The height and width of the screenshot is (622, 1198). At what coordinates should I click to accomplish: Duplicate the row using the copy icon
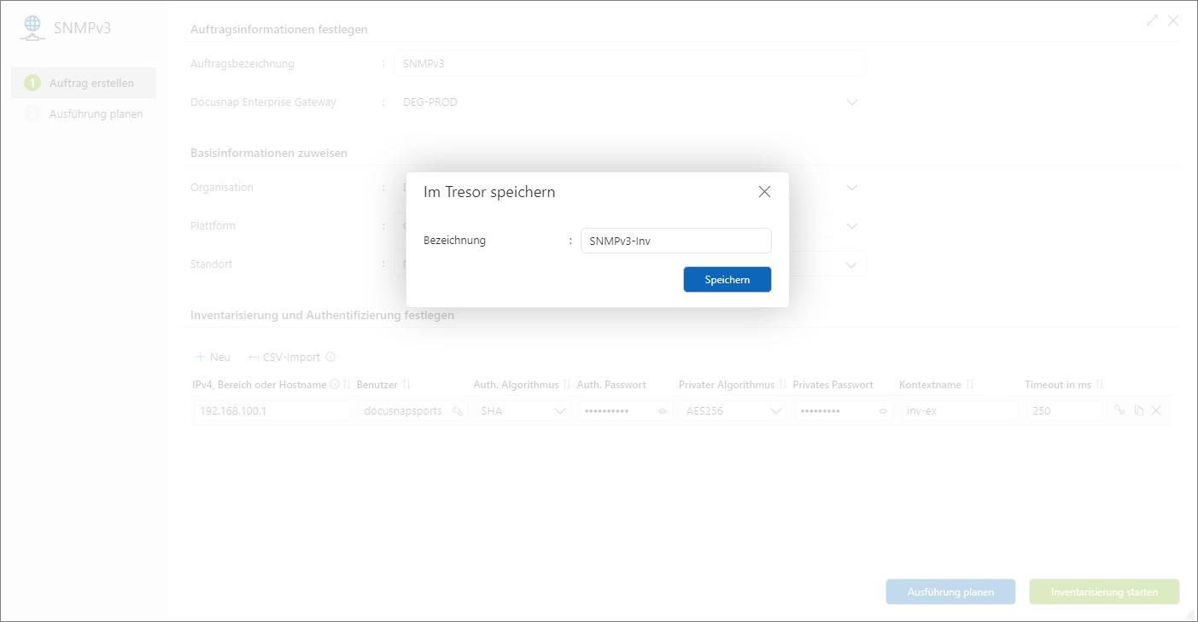tap(1140, 410)
